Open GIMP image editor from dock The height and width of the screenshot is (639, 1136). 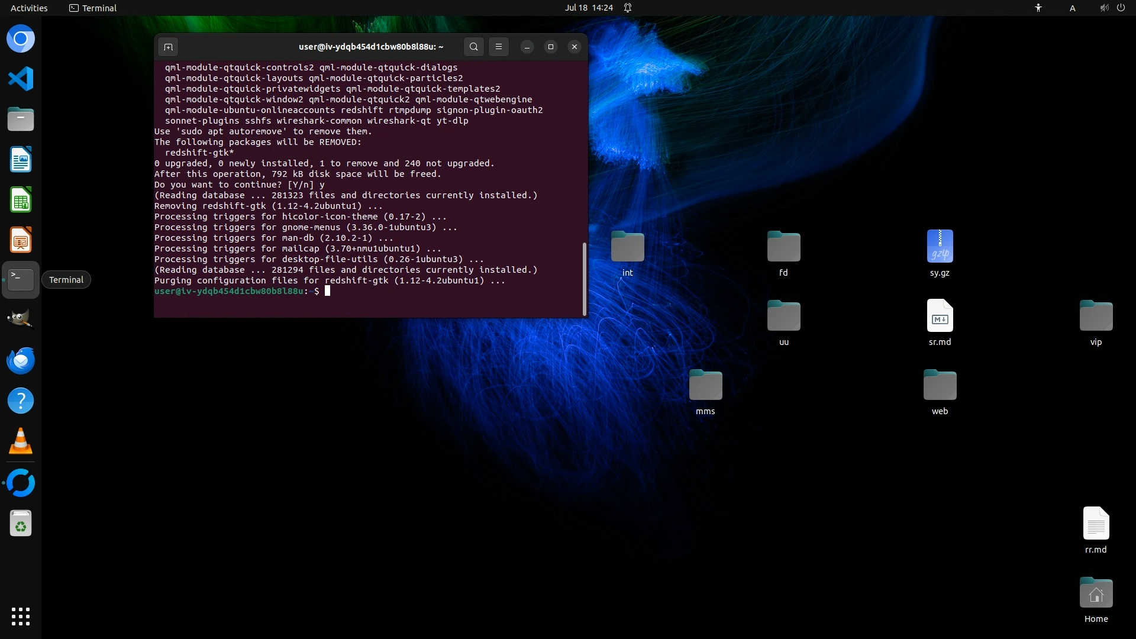click(x=21, y=319)
